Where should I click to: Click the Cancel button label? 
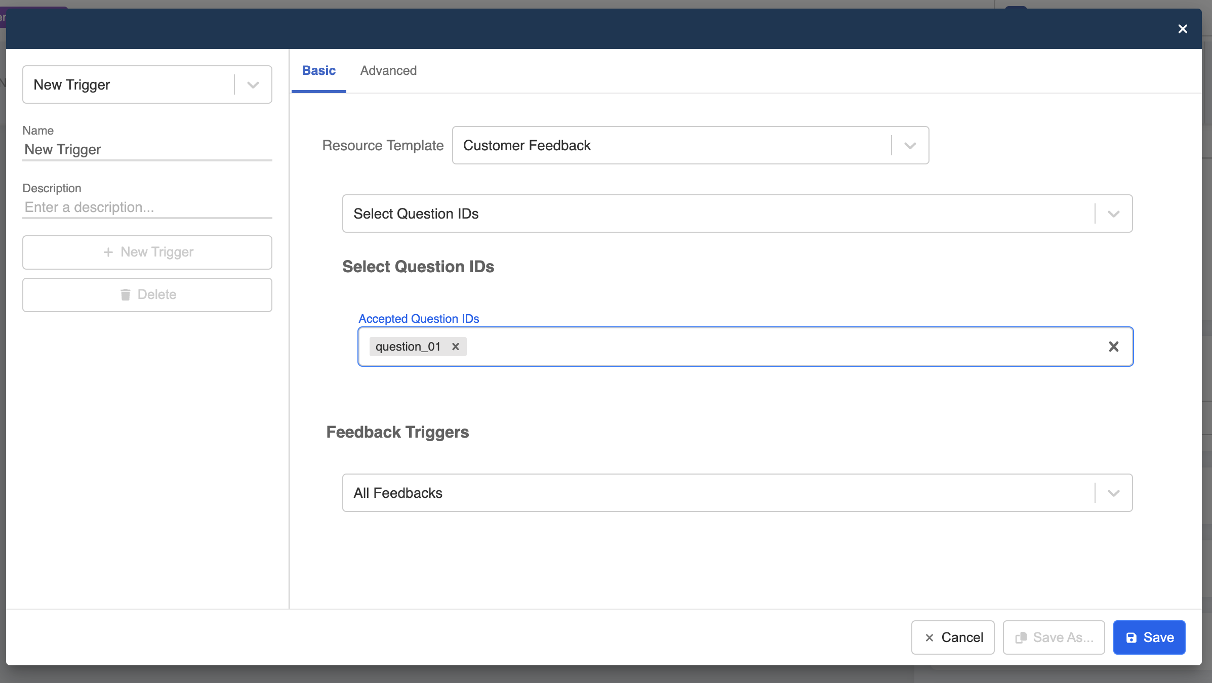[x=962, y=637]
